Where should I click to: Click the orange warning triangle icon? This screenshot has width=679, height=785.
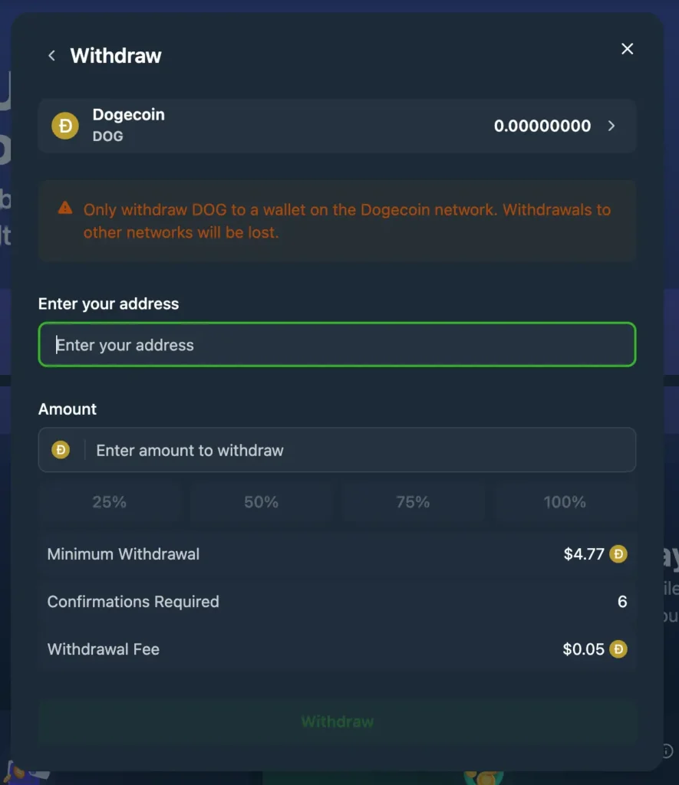point(65,206)
